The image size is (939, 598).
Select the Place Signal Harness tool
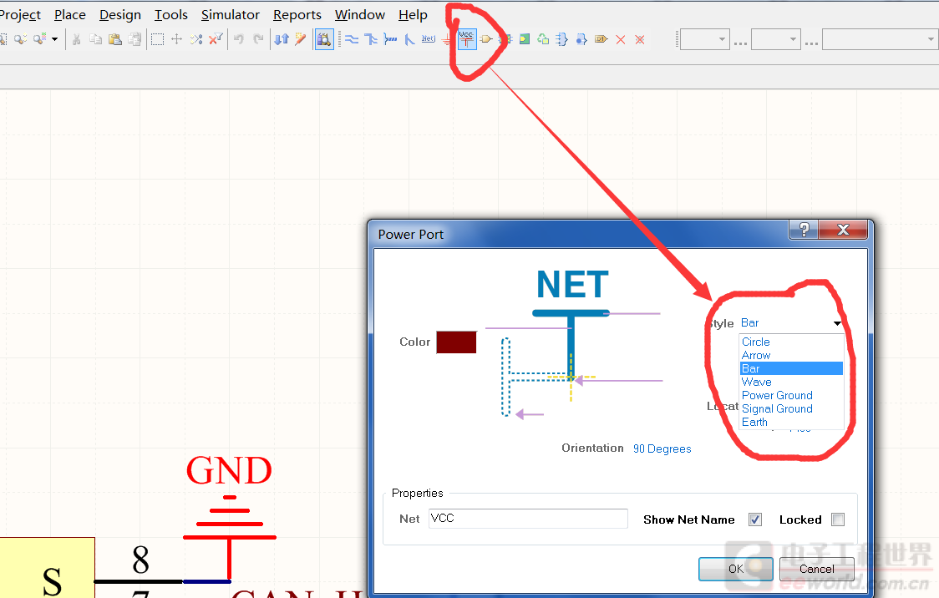pos(390,39)
